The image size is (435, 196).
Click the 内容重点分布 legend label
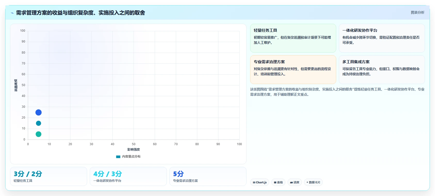[131, 157]
